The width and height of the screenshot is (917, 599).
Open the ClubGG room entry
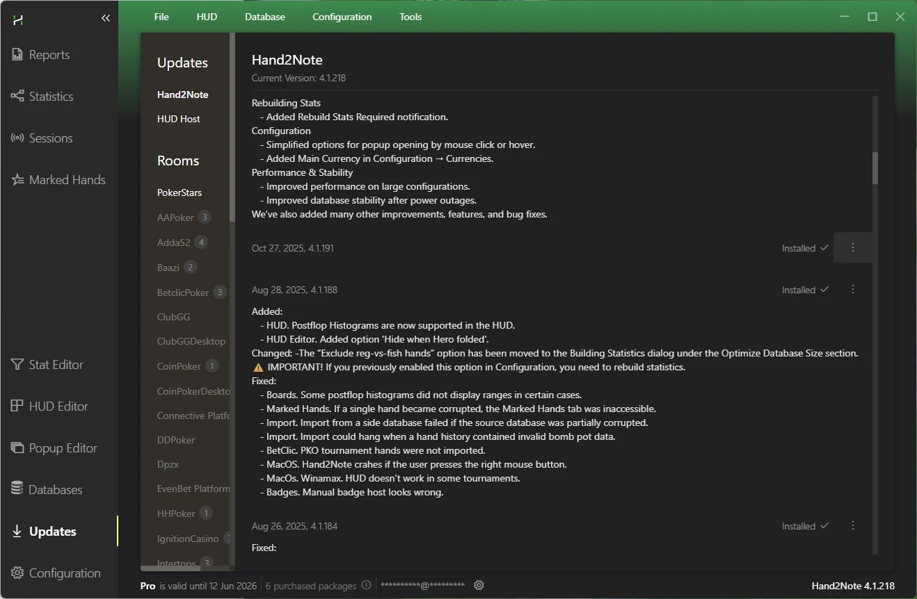(174, 317)
